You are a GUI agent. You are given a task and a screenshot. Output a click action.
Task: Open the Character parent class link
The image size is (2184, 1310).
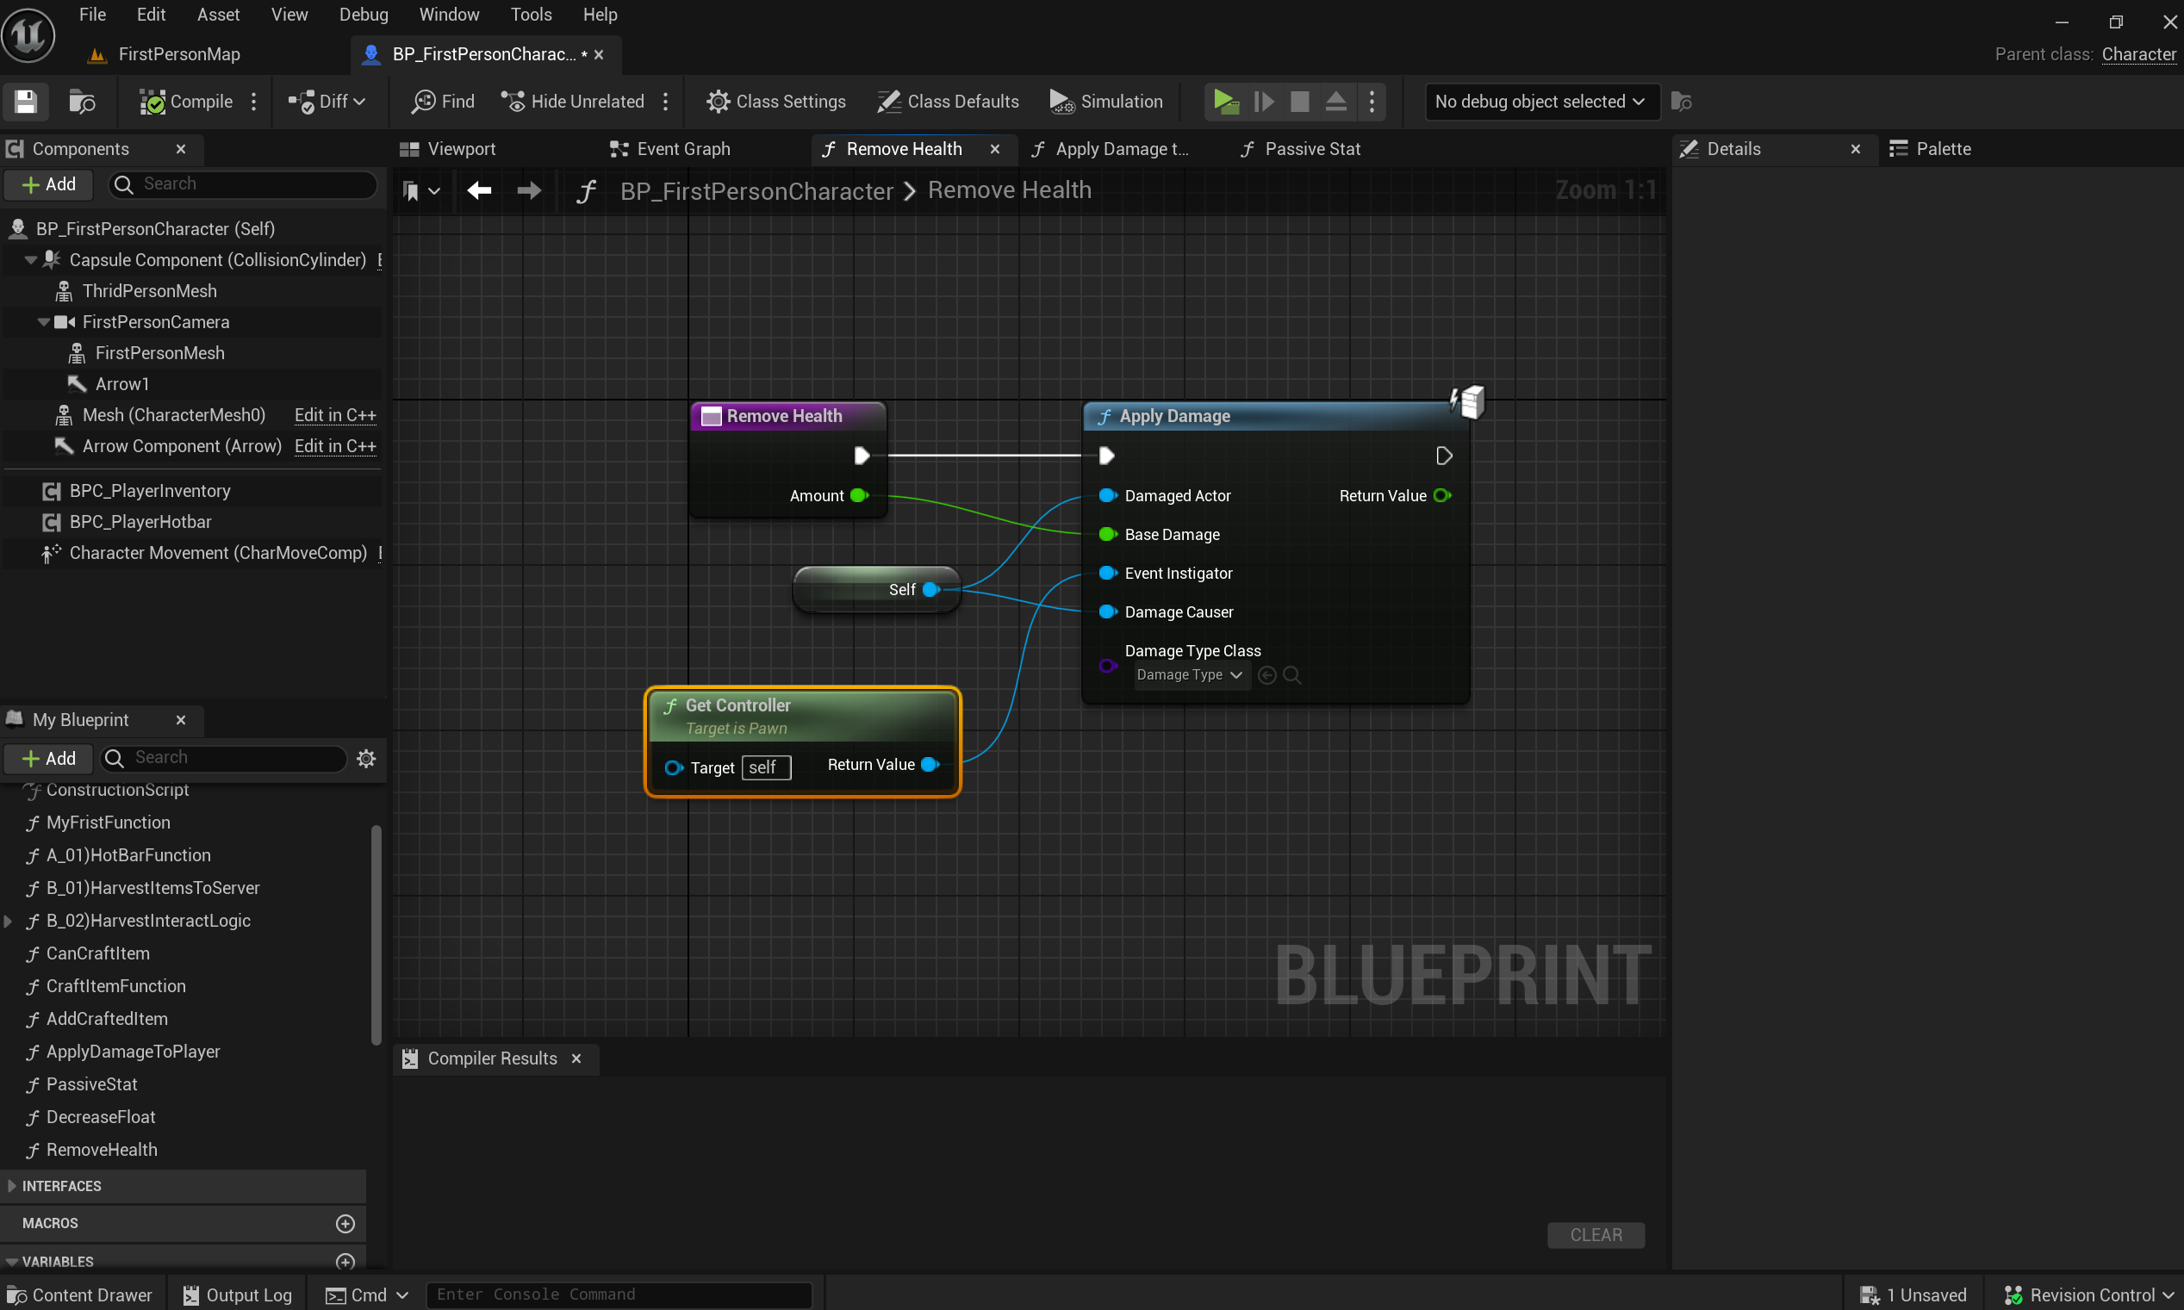2138,54
